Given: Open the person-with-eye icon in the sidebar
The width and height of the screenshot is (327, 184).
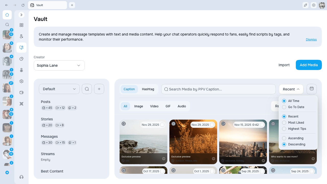Looking at the screenshot, I should pyautogui.click(x=21, y=70).
